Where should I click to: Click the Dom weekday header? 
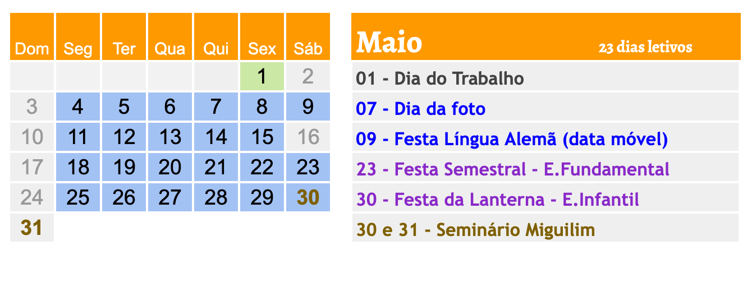pos(32,49)
